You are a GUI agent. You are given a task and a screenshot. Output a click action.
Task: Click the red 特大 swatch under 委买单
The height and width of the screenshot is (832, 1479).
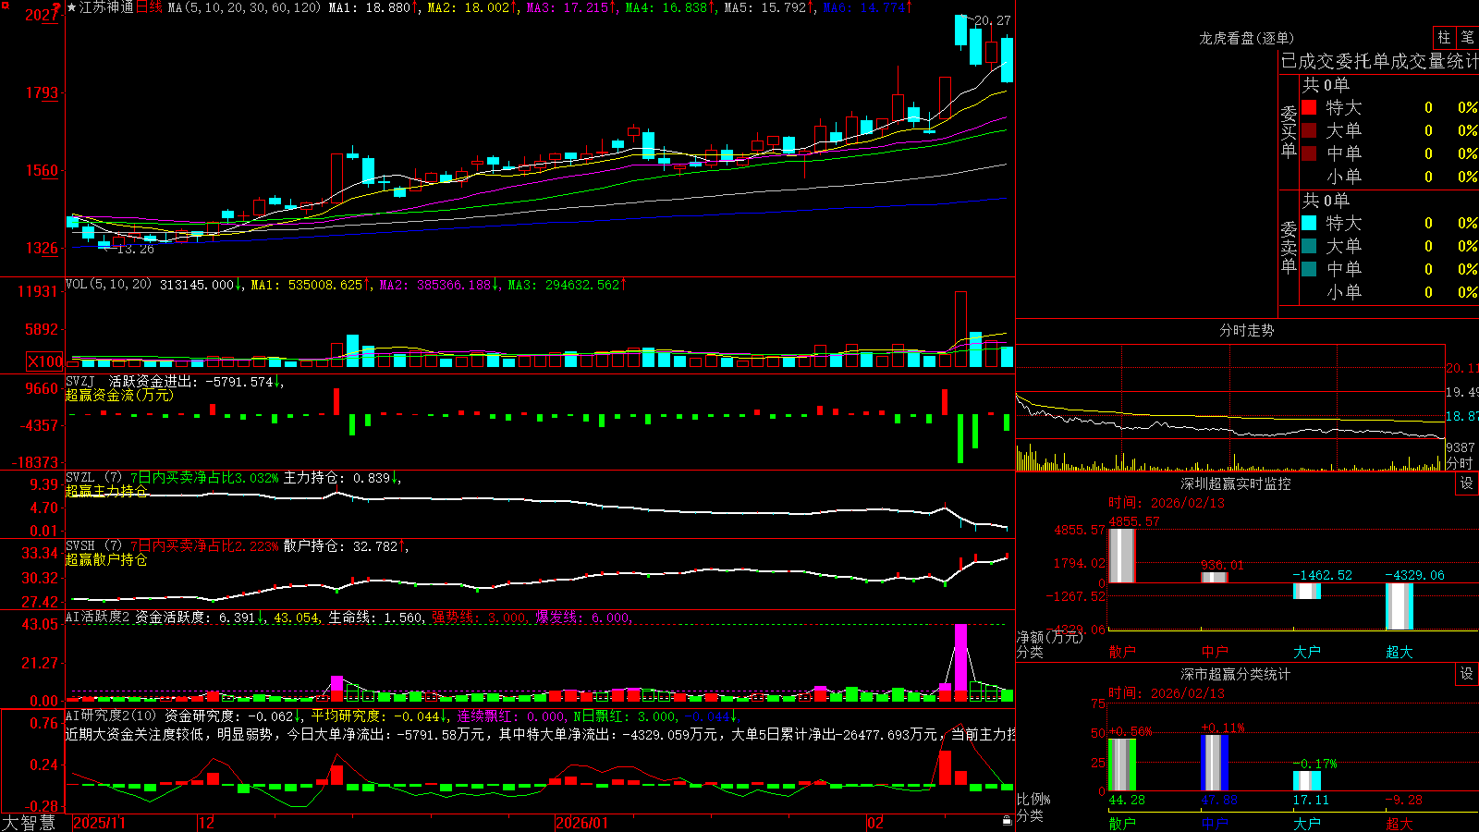pos(1309,107)
